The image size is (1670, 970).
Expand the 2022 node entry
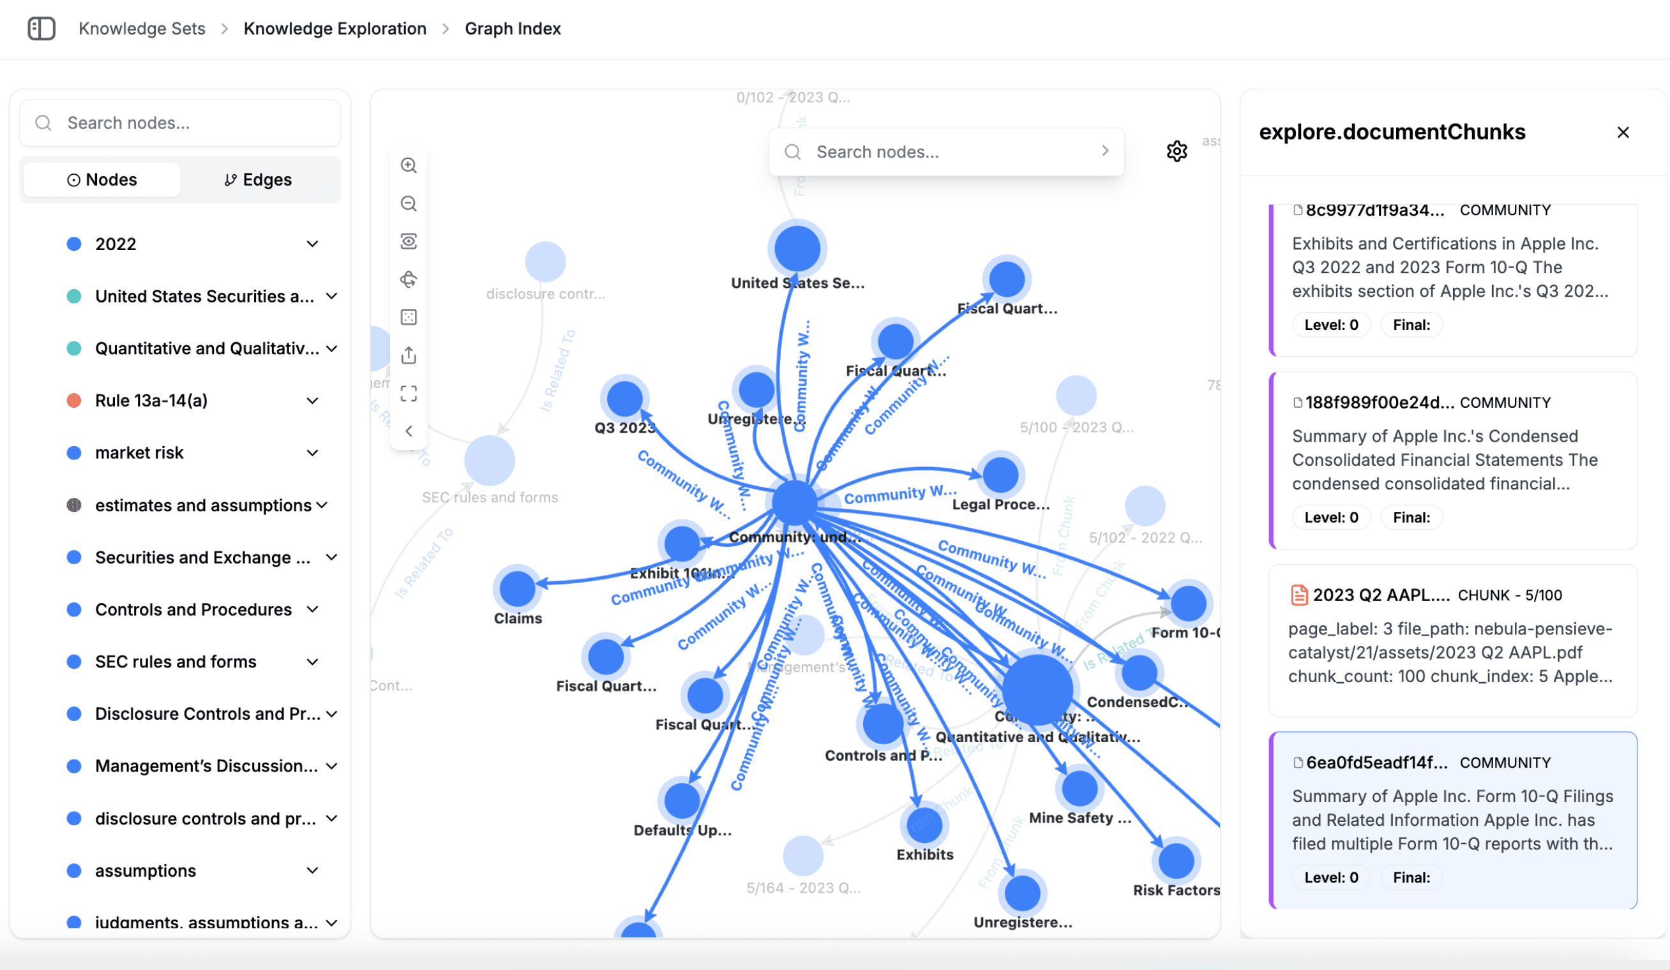[312, 244]
